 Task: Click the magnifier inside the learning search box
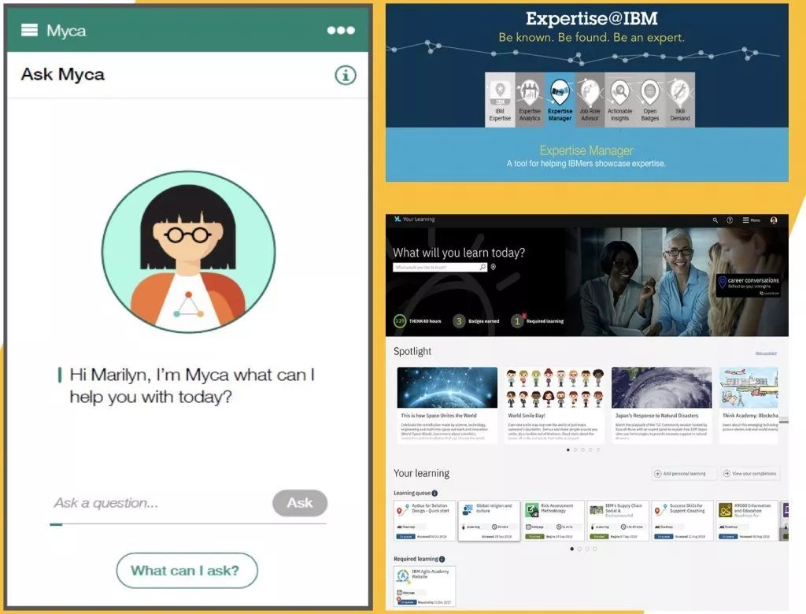pos(482,268)
